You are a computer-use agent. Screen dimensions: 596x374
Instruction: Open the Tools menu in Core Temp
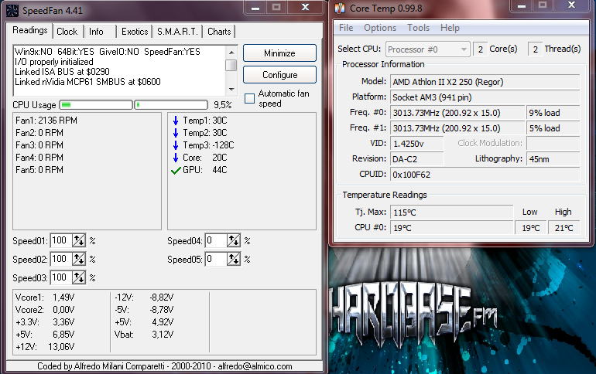[x=419, y=28]
